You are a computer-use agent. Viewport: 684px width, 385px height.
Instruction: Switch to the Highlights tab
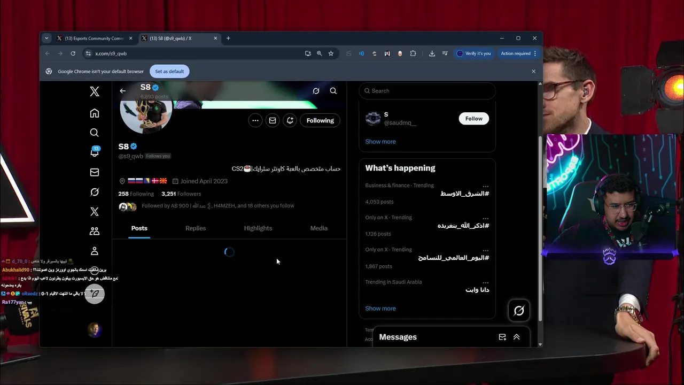pos(258,228)
